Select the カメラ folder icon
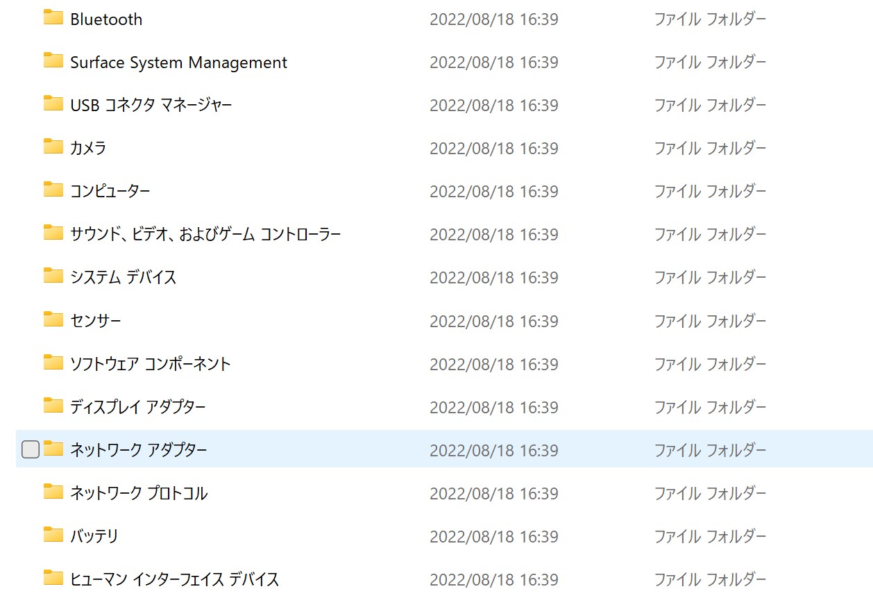The image size is (873, 614). tap(53, 147)
